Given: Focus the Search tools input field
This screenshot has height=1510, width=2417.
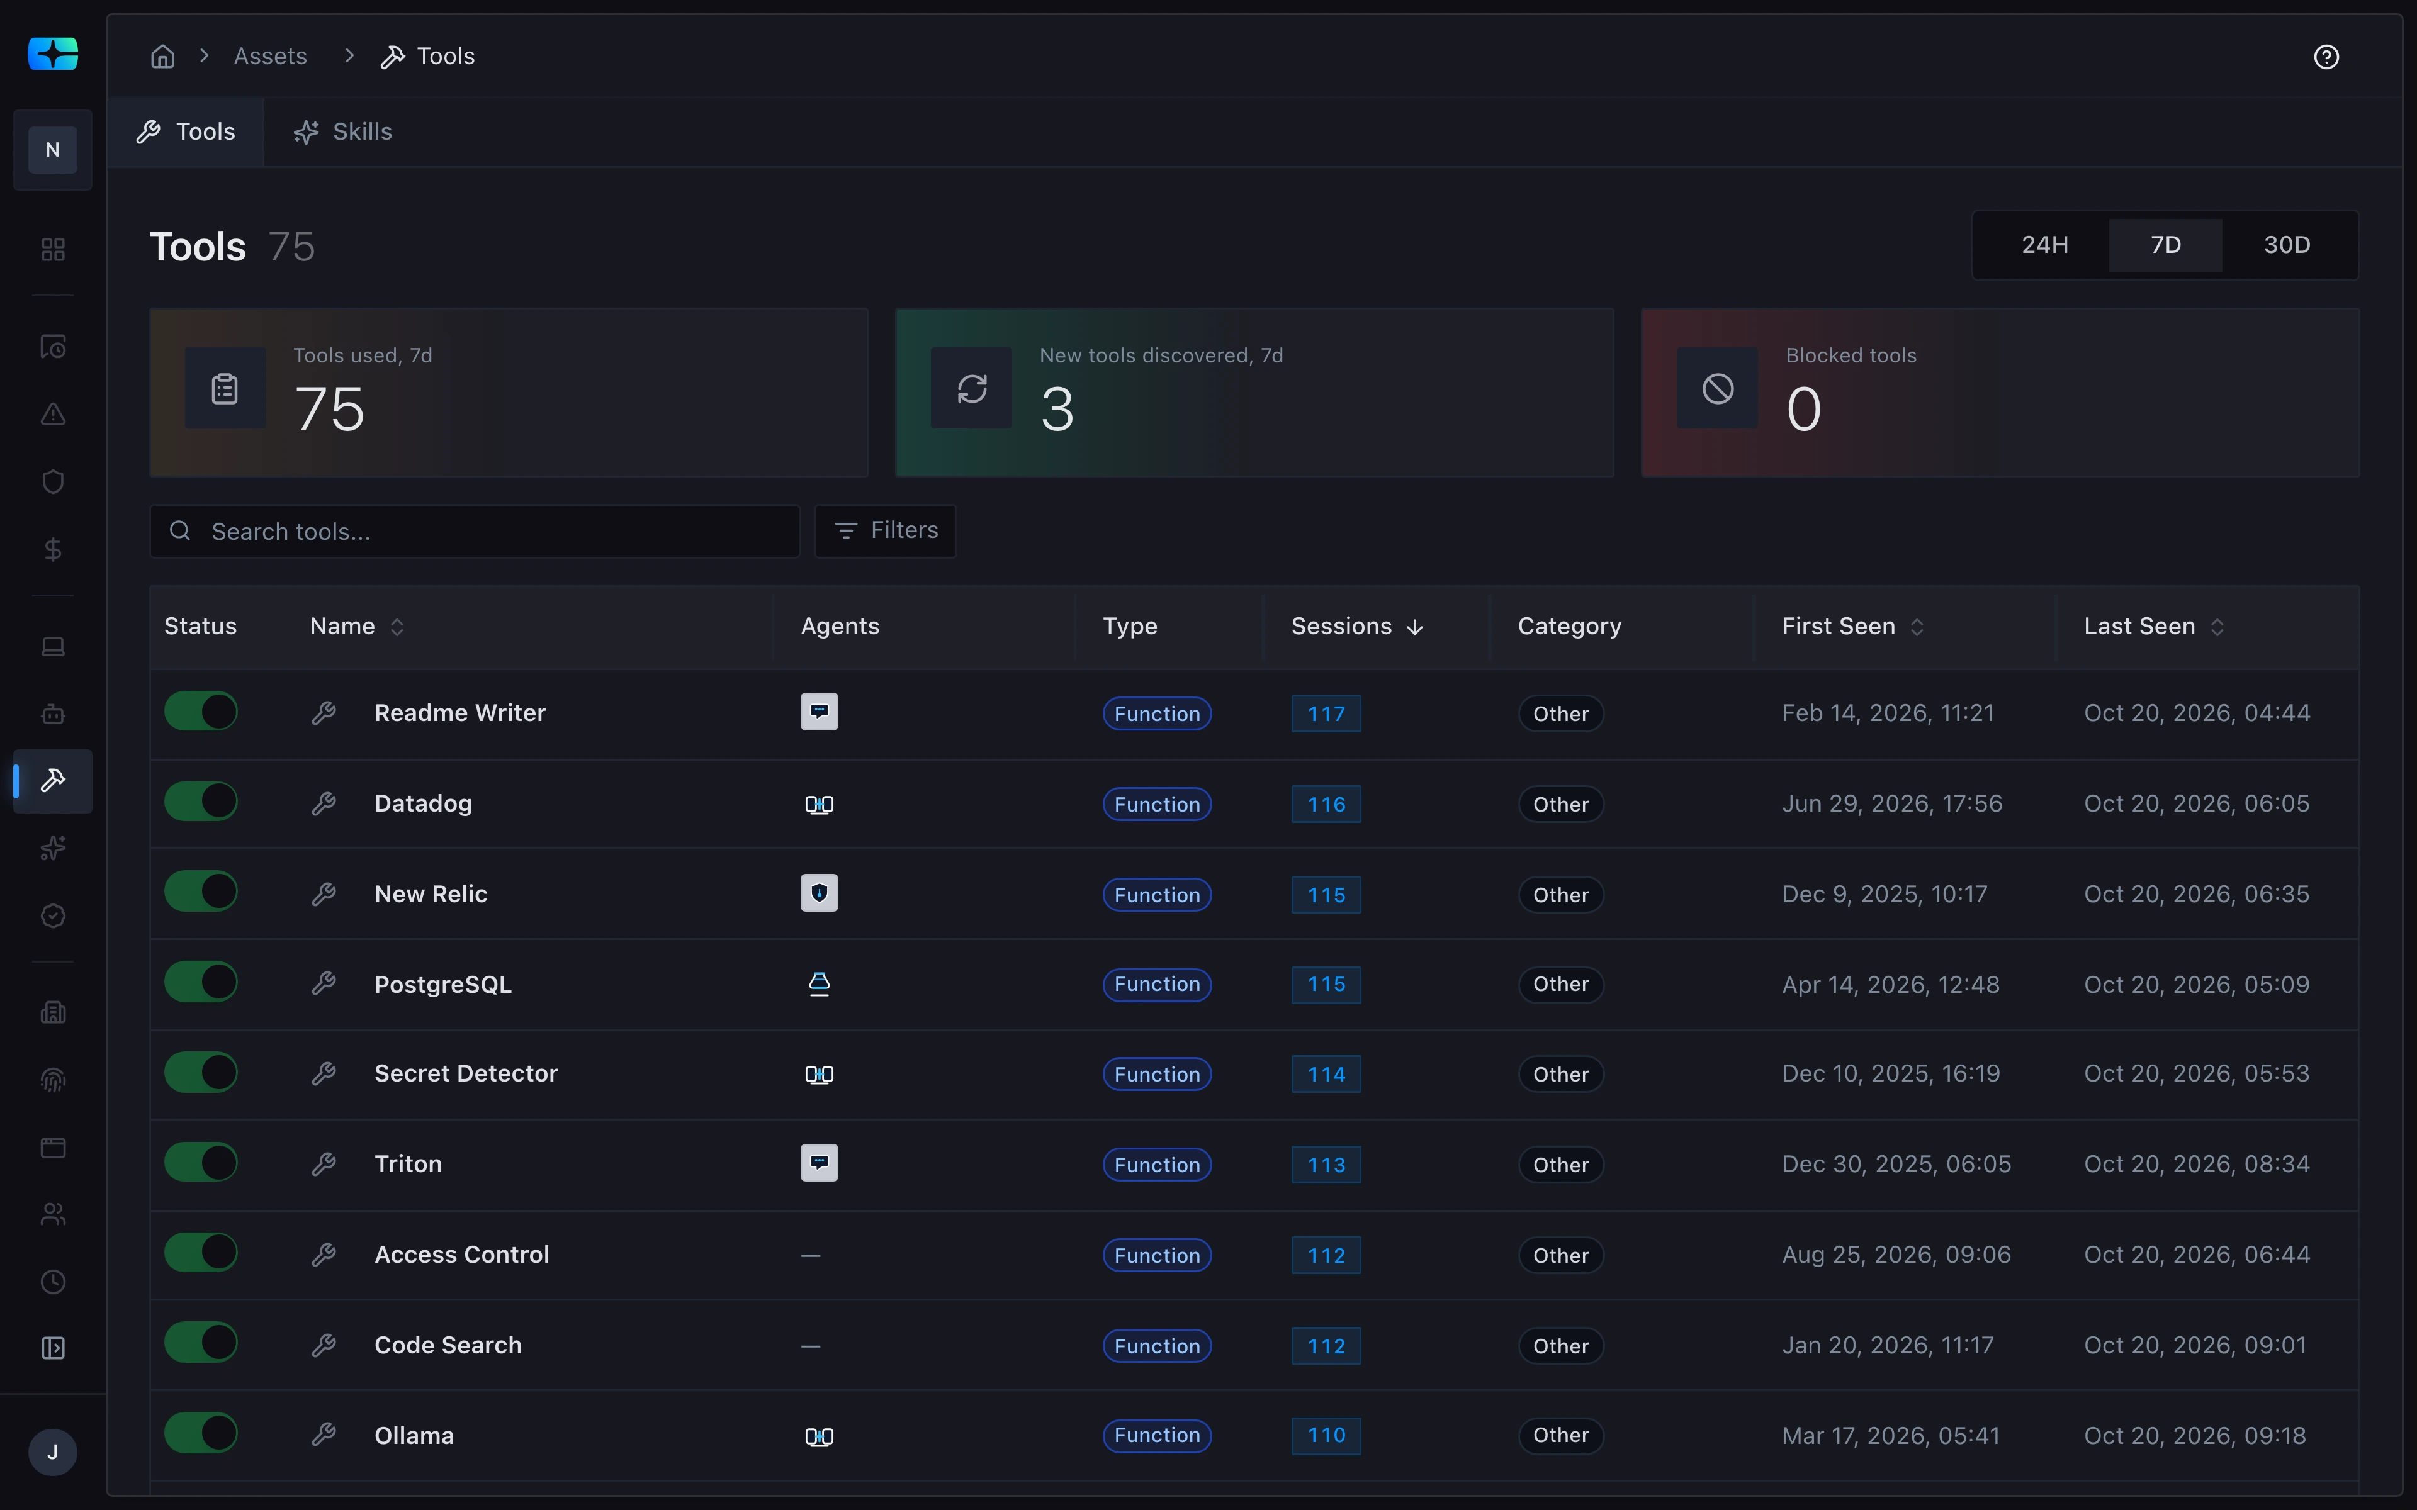Looking at the screenshot, I should 475,530.
